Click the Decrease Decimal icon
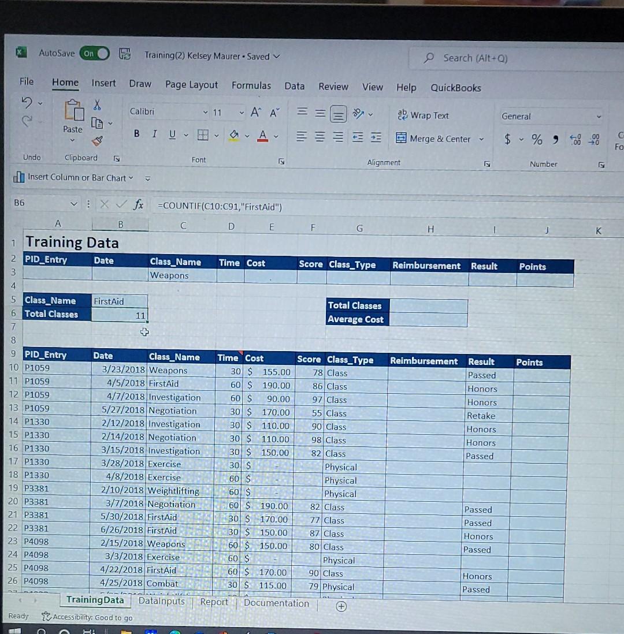 (593, 140)
